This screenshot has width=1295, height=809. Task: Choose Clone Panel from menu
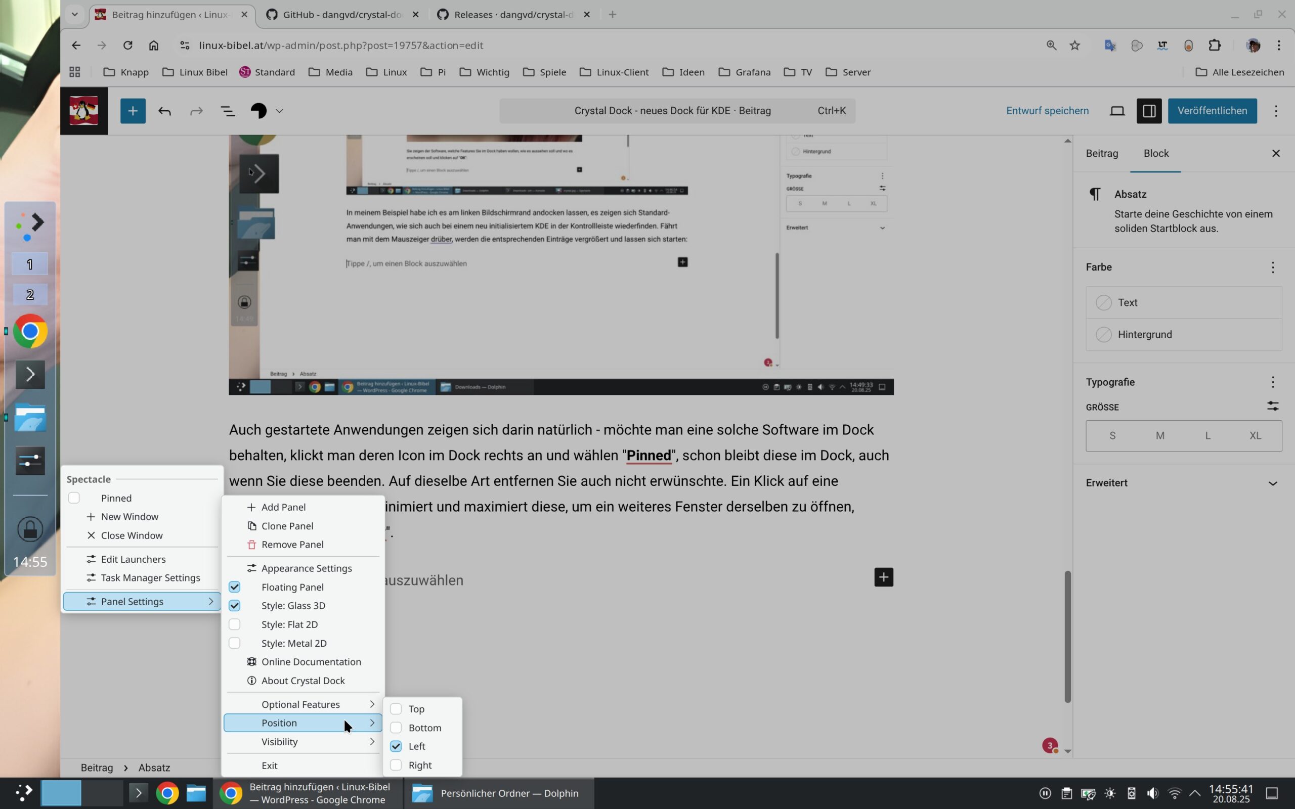click(x=303, y=526)
